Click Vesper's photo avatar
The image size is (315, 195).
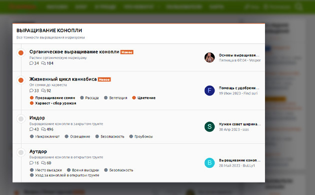coord(209,57)
